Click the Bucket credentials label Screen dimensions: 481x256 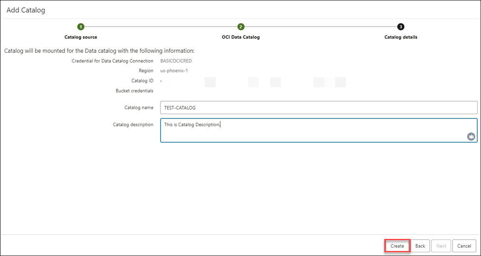(x=134, y=90)
